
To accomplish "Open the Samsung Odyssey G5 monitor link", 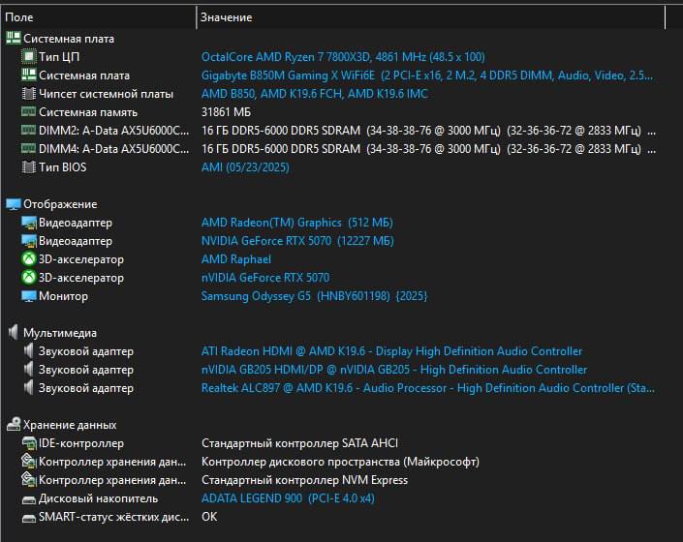I will tap(315, 296).
